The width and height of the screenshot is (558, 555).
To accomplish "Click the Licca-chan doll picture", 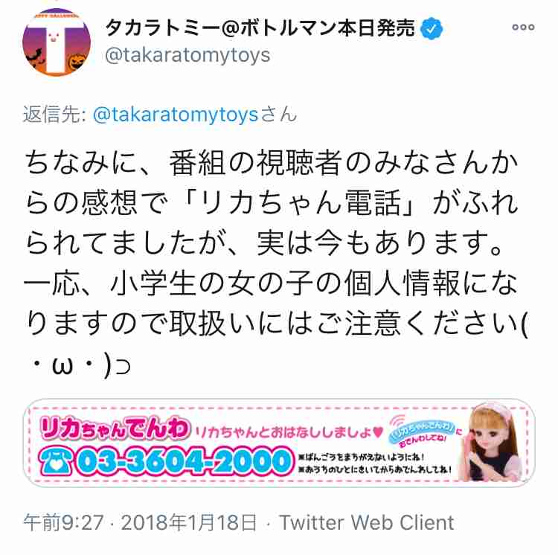I will click(493, 441).
